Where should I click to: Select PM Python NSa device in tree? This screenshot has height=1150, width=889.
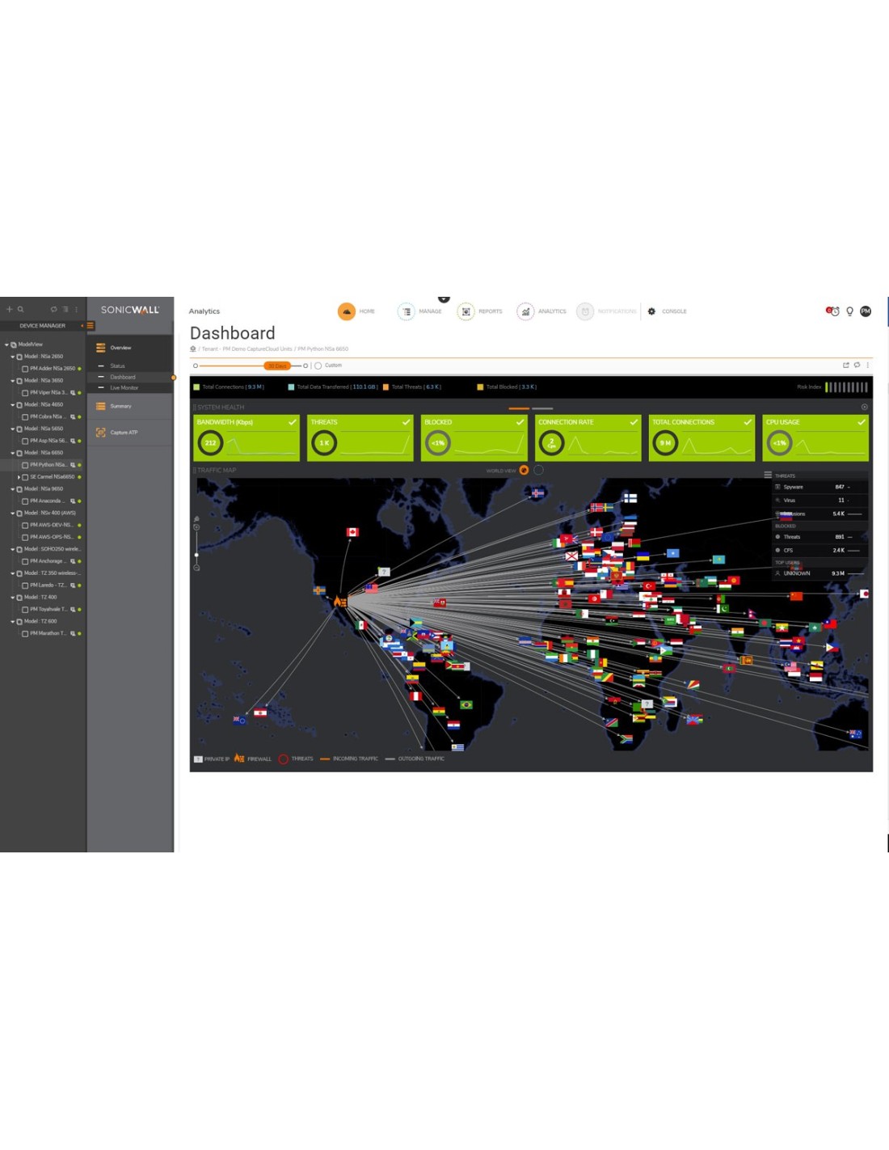click(x=48, y=465)
